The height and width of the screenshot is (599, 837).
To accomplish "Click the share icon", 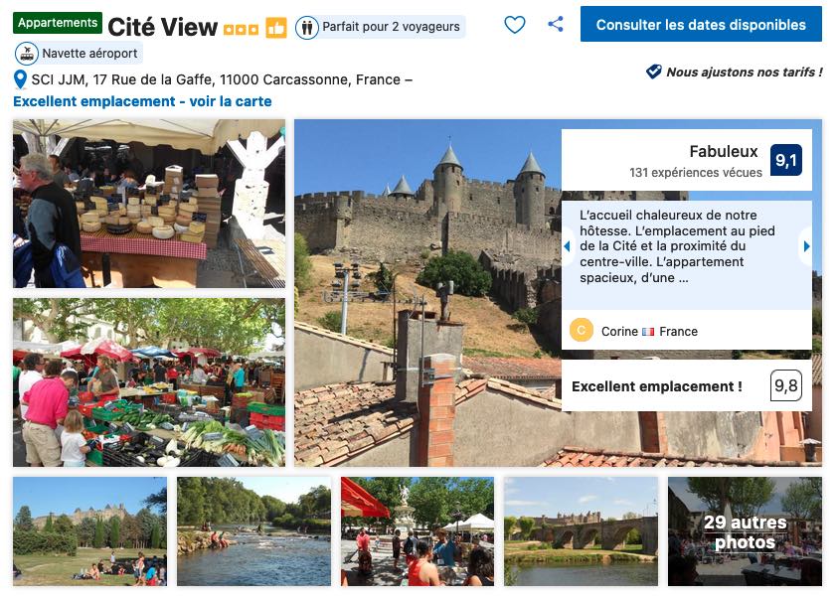I will coord(556,24).
